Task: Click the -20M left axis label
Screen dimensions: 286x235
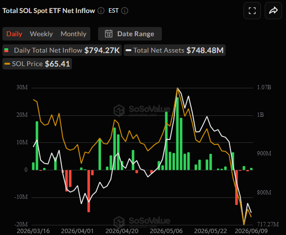Action: [21, 224]
